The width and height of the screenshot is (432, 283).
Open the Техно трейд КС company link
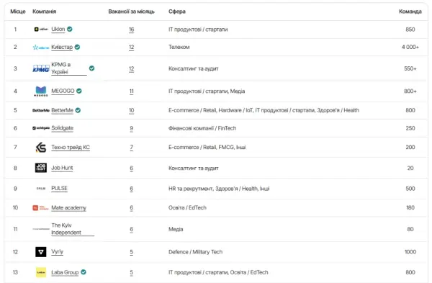[71, 148]
